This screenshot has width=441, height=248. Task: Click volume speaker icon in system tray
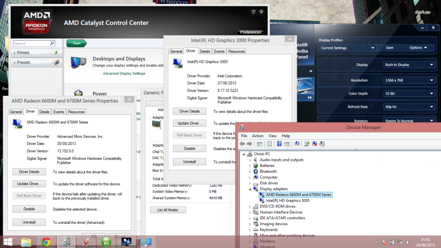(408, 242)
